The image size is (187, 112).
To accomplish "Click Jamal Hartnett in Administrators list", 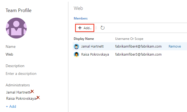I will 18,92.
